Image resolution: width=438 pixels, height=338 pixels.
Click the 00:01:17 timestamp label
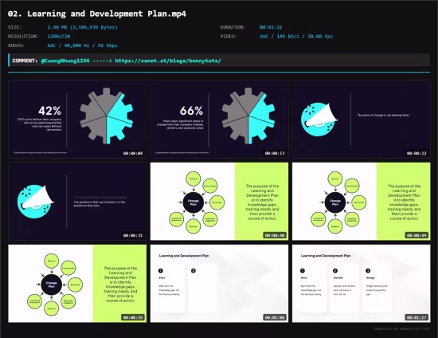click(416, 317)
